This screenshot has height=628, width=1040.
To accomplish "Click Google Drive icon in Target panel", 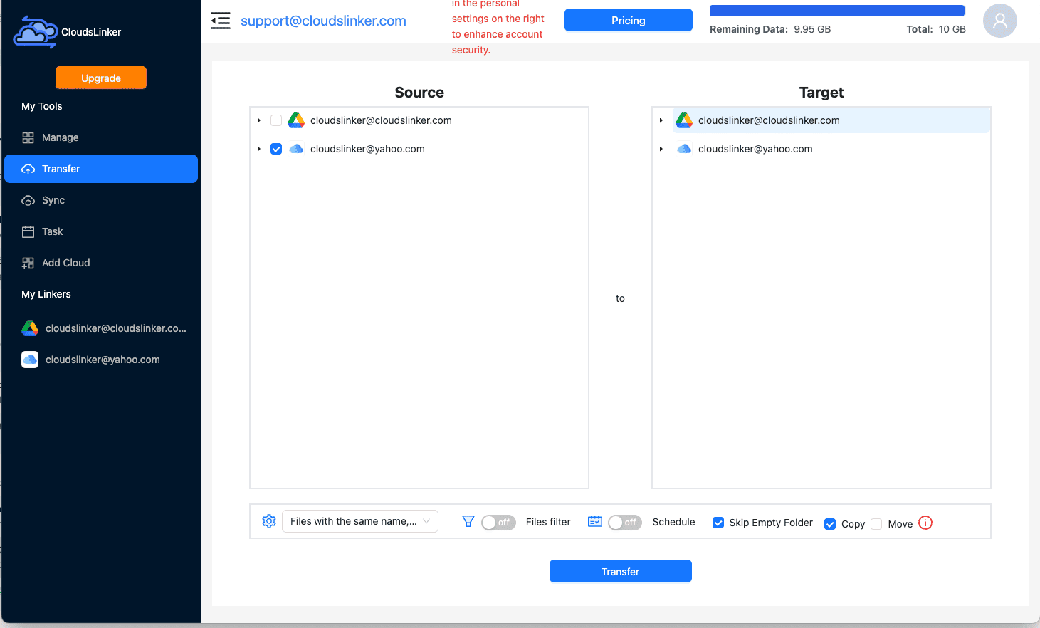I will (x=684, y=120).
